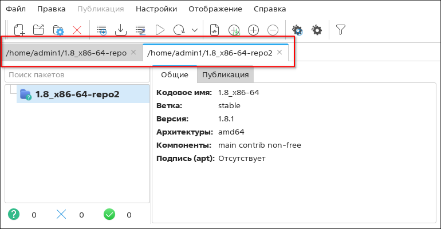This screenshot has width=441, height=229.
Task: Click the circular refresh arrow icon
Action: coord(179,30)
